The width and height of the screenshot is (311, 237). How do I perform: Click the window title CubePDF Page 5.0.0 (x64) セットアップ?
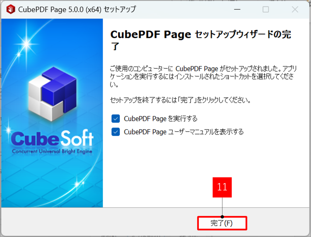[77, 10]
